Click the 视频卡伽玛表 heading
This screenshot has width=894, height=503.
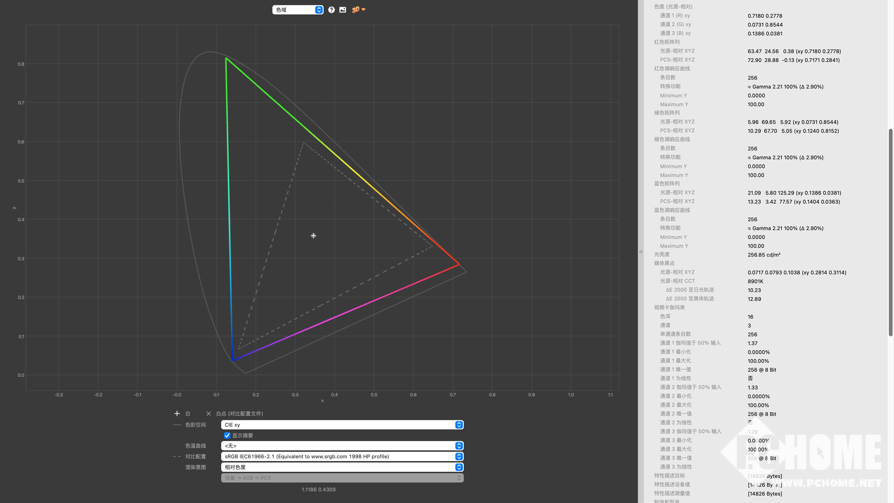click(669, 307)
